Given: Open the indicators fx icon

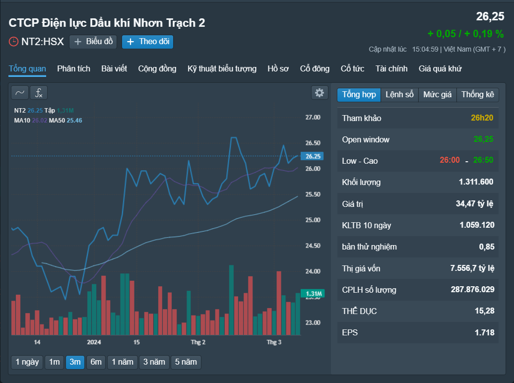Looking at the screenshot, I should click(39, 93).
